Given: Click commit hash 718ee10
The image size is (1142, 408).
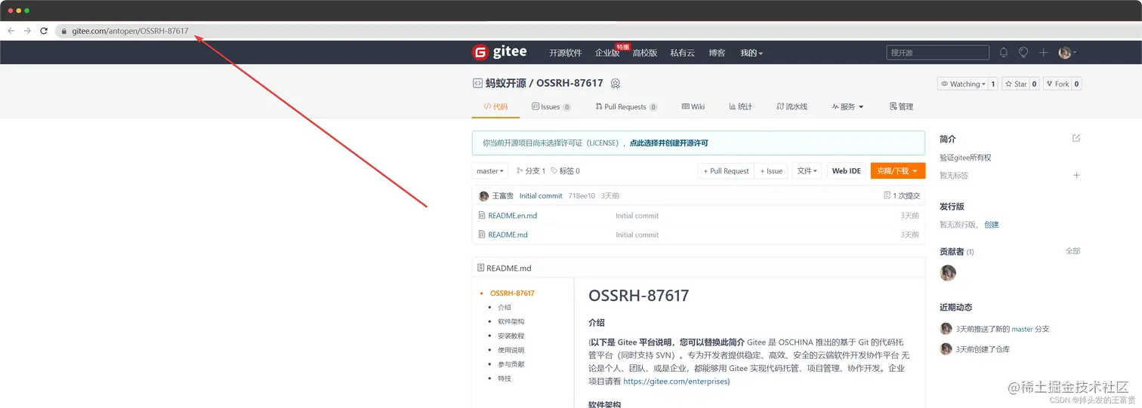Looking at the screenshot, I should [582, 196].
